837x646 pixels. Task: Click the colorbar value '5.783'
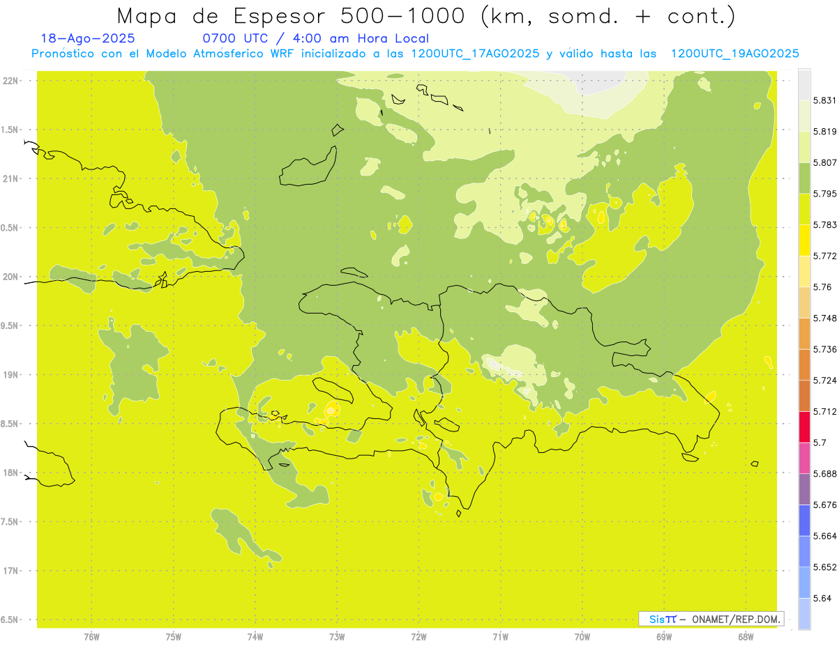[x=824, y=225]
